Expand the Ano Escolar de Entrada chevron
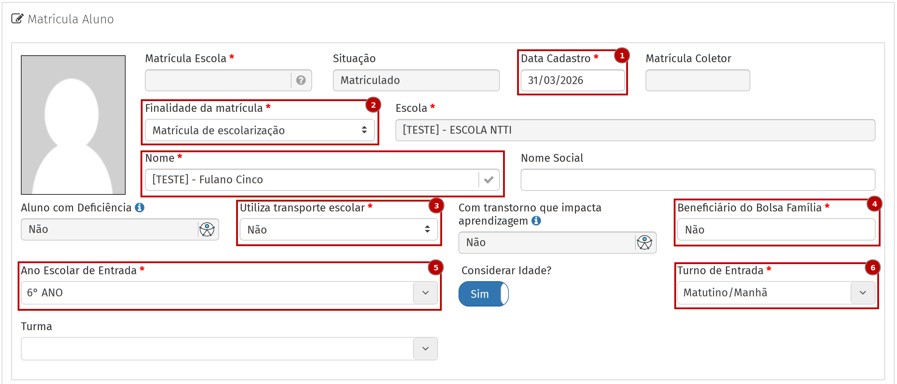The width and height of the screenshot is (897, 384). click(425, 293)
